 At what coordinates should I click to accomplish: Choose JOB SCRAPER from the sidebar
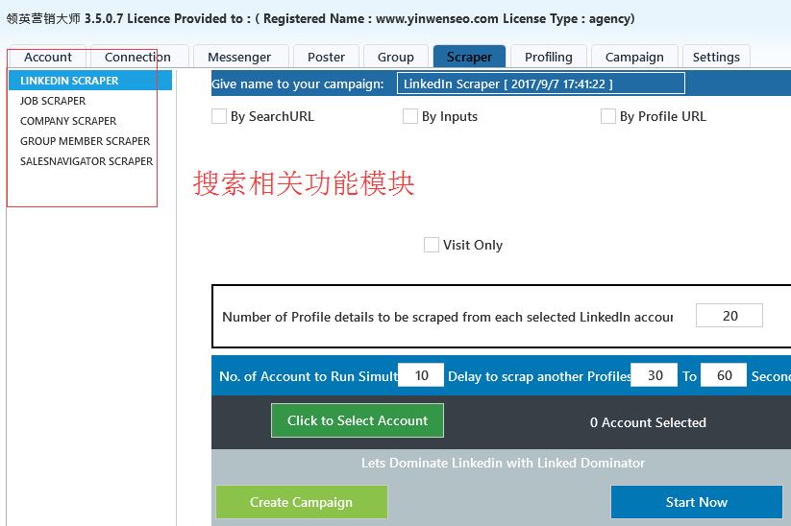(x=53, y=101)
